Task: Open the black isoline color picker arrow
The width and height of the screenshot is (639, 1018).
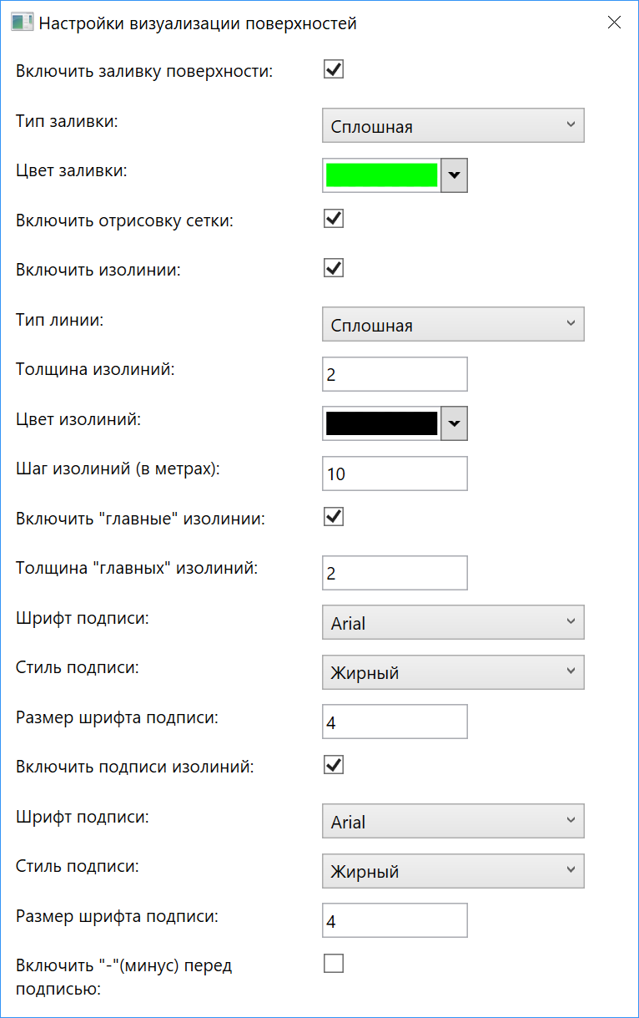Action: click(x=453, y=423)
